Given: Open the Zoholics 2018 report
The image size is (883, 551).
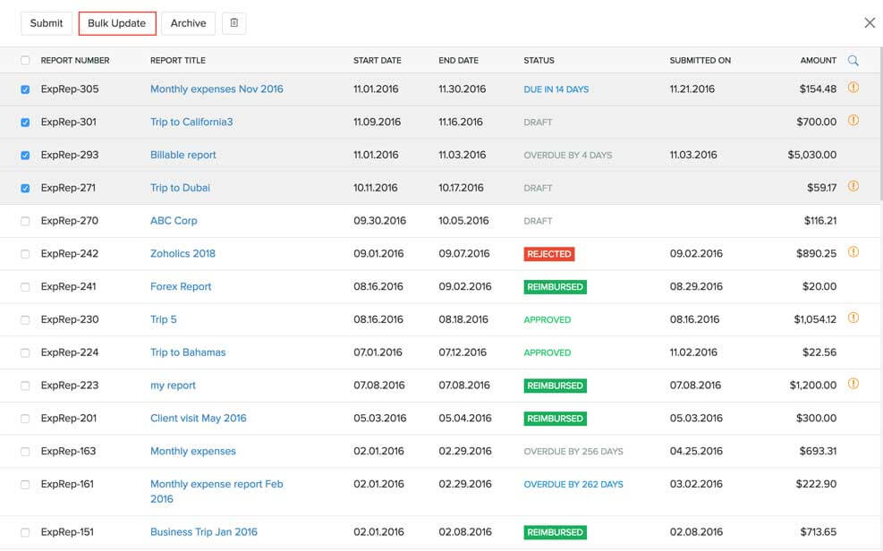Looking at the screenshot, I should click(x=182, y=253).
